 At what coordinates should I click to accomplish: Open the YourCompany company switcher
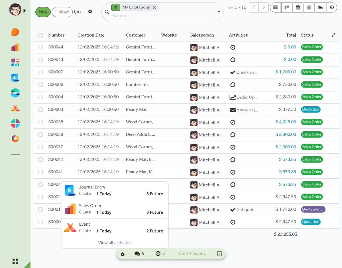pyautogui.click(x=192, y=254)
